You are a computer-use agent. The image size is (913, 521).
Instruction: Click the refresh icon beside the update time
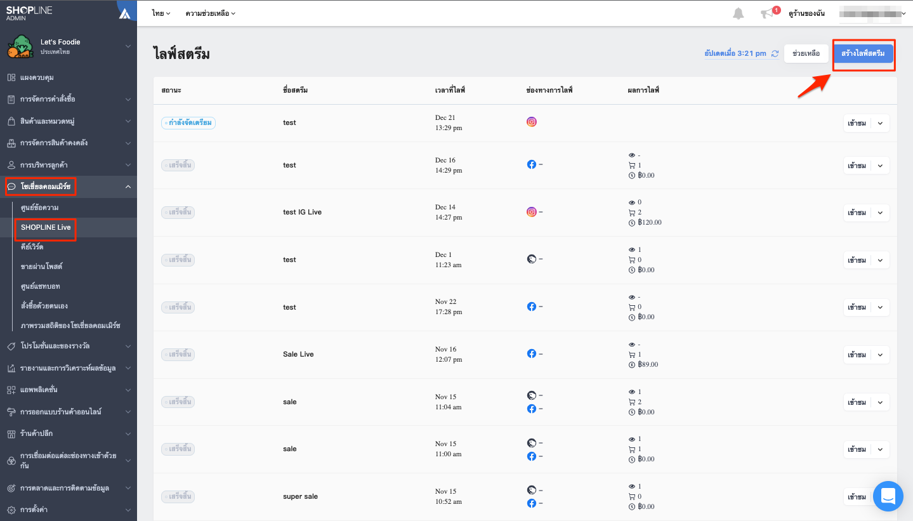[775, 54]
